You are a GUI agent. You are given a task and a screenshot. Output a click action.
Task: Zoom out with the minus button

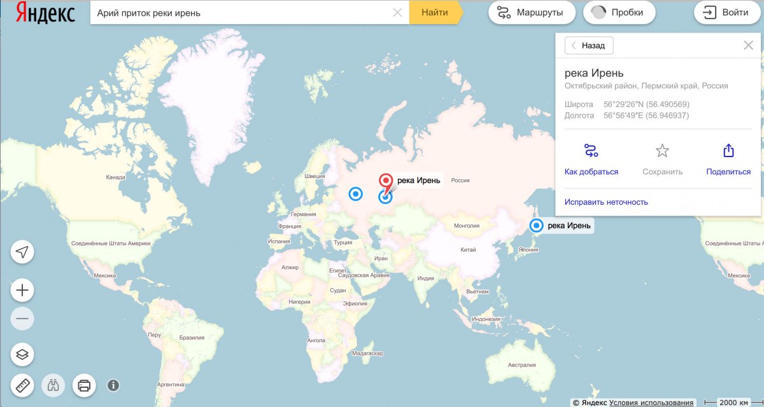(22, 319)
